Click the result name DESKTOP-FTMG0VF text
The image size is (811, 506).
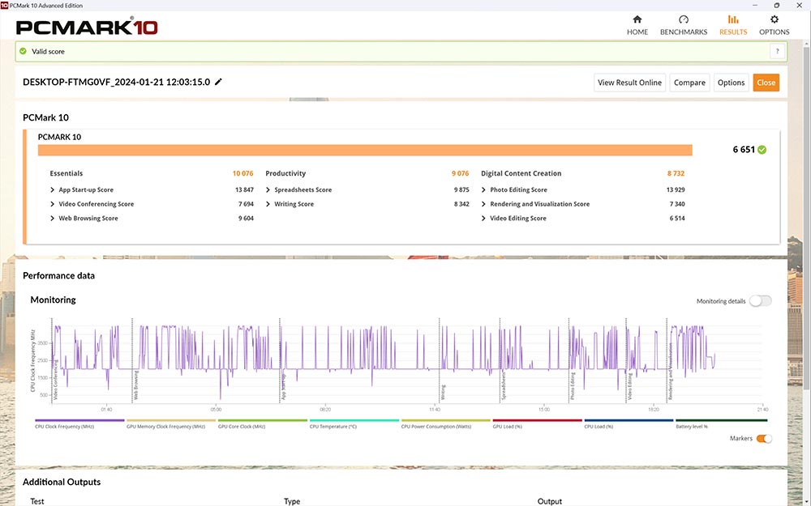[116, 82]
